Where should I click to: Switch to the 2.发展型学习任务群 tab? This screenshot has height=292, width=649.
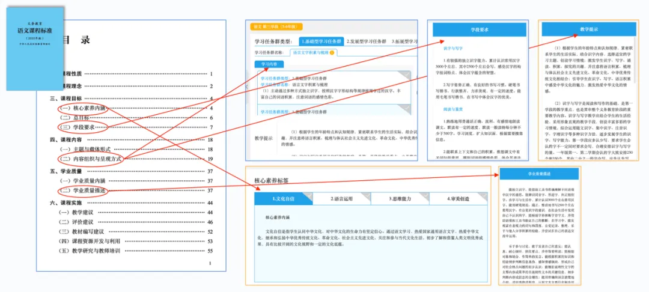click(x=362, y=41)
